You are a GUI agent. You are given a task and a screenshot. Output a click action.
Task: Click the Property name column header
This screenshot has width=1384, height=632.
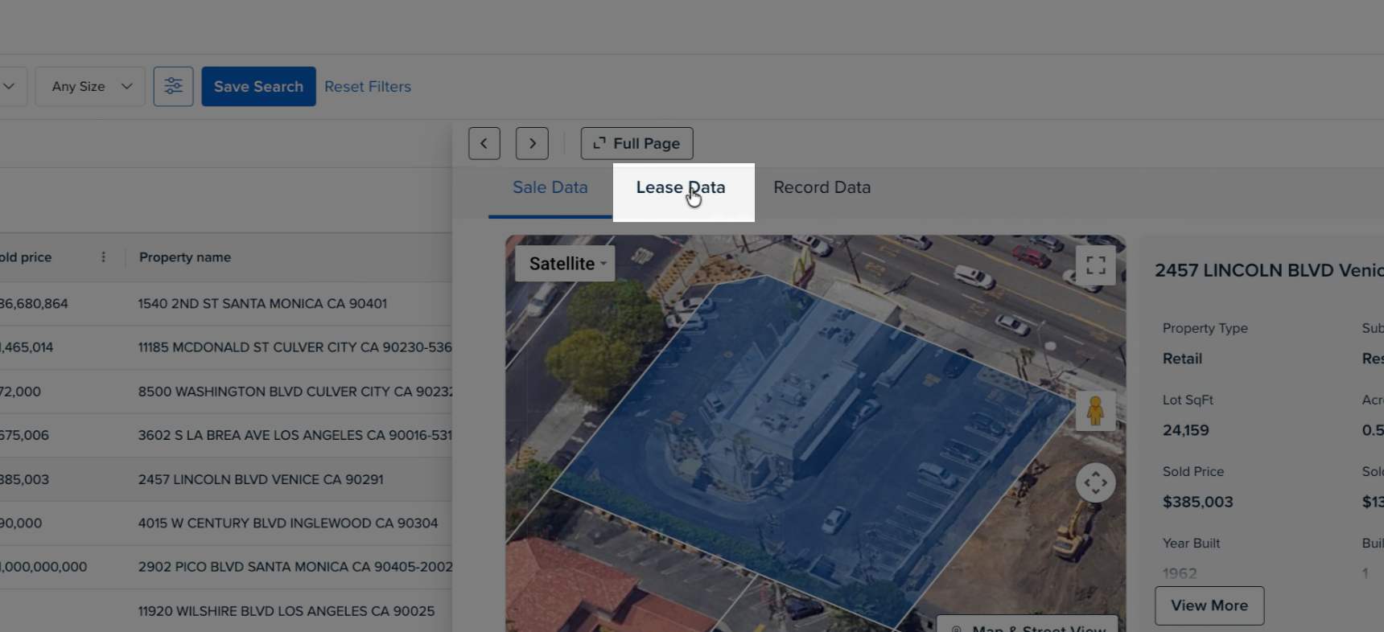(185, 257)
